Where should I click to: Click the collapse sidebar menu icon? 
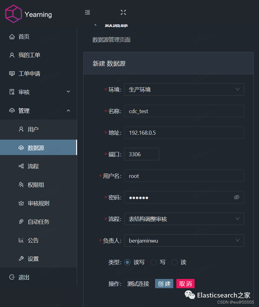(x=88, y=12)
